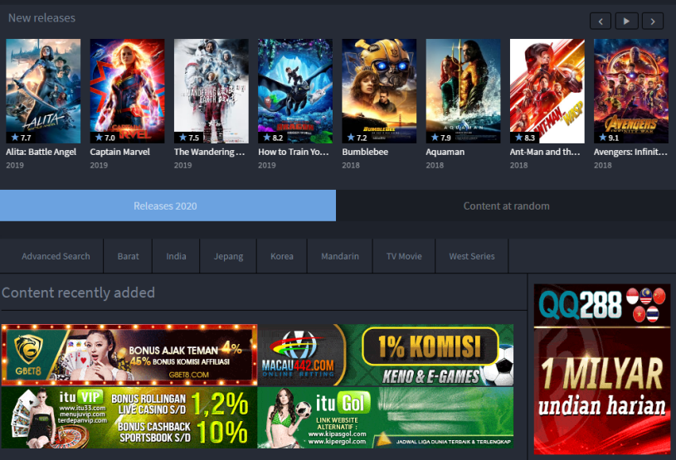This screenshot has width=676, height=460.
Task: Go to next new releases slide
Action: point(653,21)
